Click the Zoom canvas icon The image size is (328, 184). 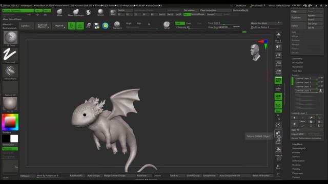278,56
